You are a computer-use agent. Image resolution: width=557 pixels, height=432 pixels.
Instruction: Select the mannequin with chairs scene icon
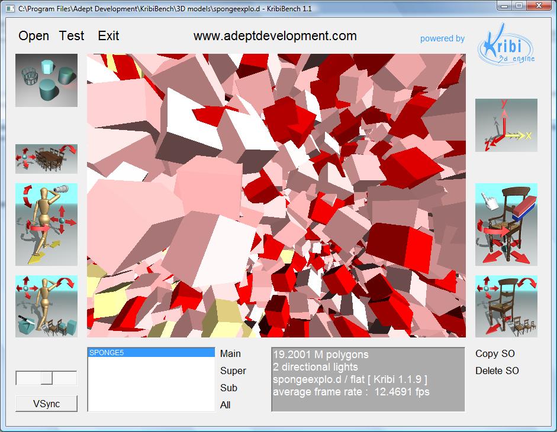(x=46, y=306)
